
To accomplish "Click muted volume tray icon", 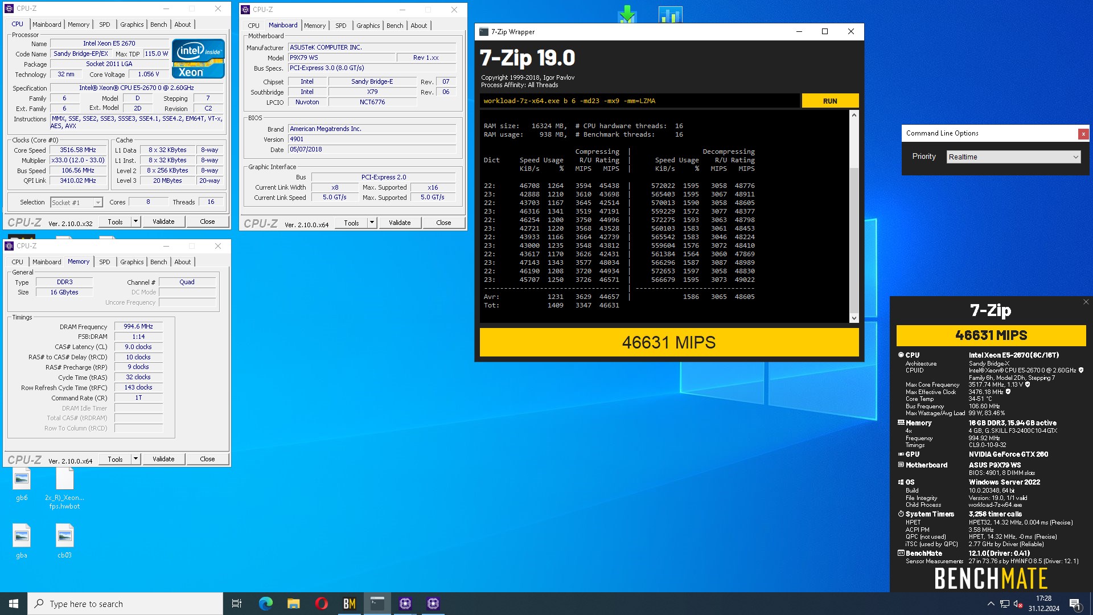I will 1018,604.
